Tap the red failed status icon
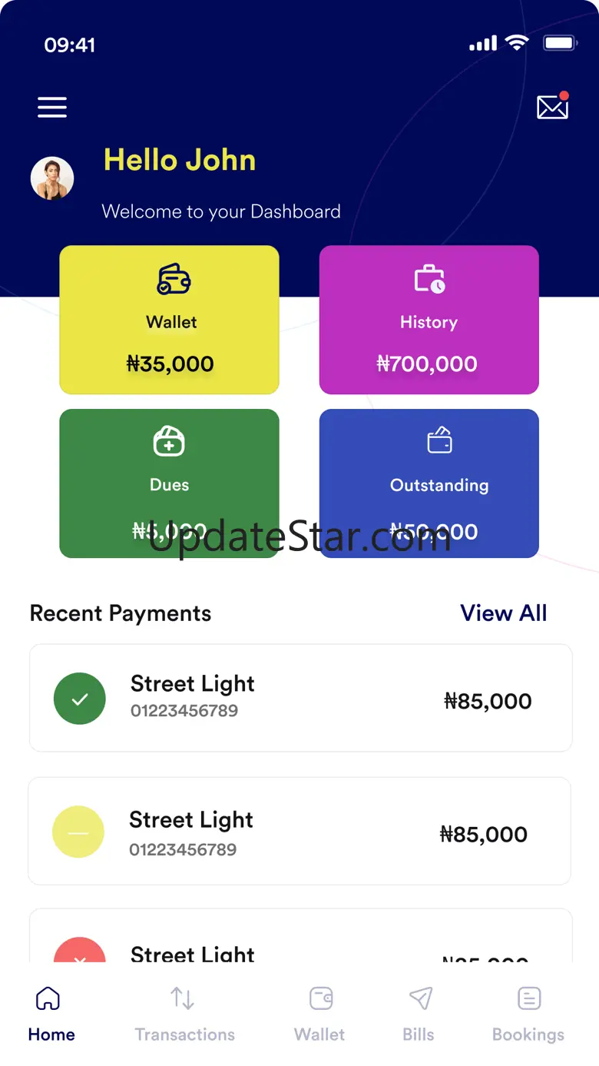 (79, 951)
